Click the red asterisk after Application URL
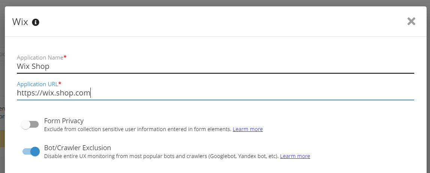The height and width of the screenshot is (173, 430). 60,84
